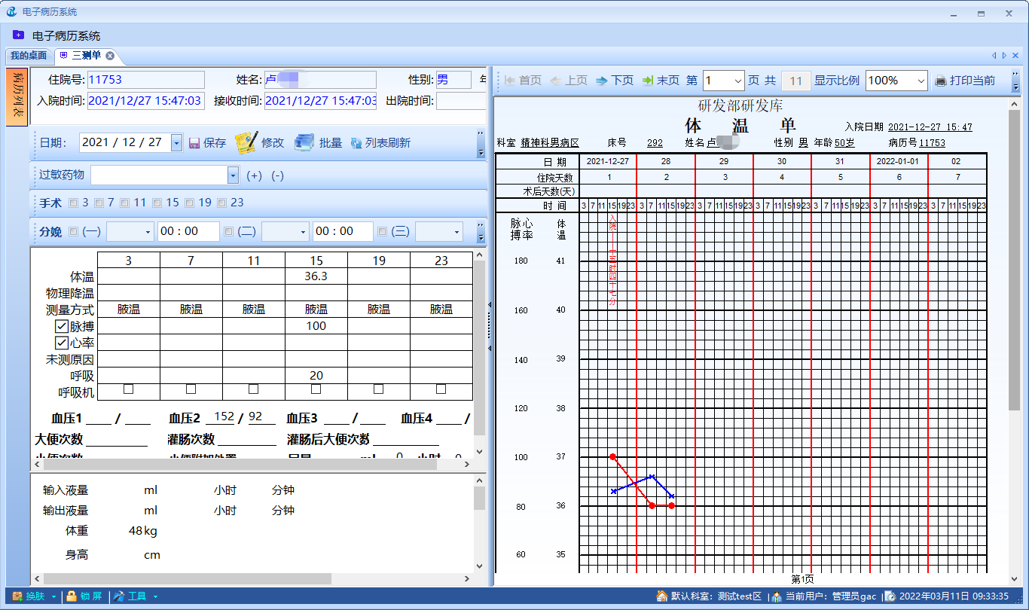Viewport: 1029px width, 610px height.
Task: Collapse the left panel splitter handle
Action: 490,325
